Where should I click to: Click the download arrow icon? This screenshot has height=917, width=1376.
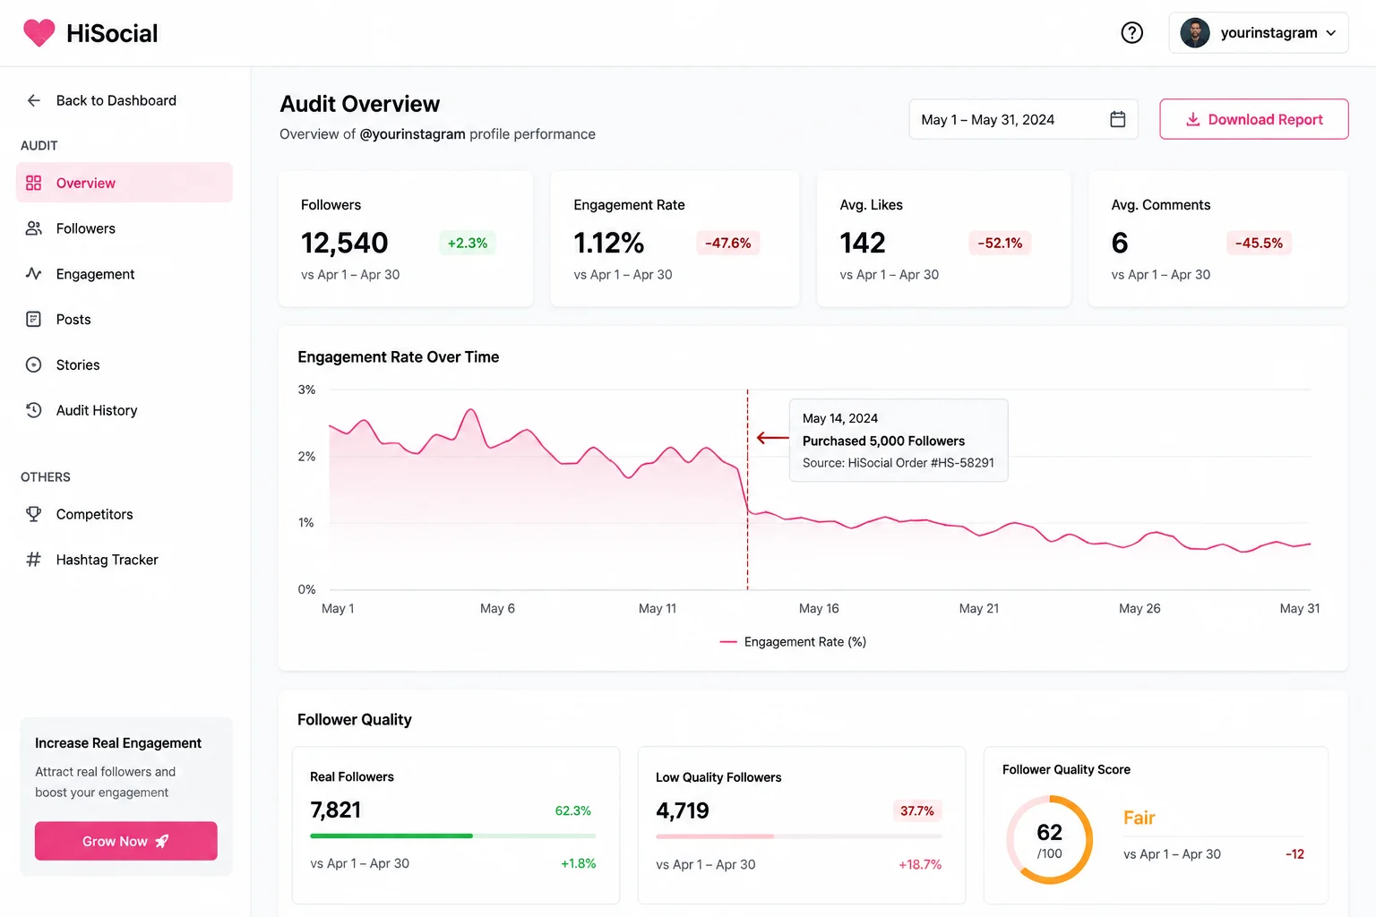(x=1192, y=119)
